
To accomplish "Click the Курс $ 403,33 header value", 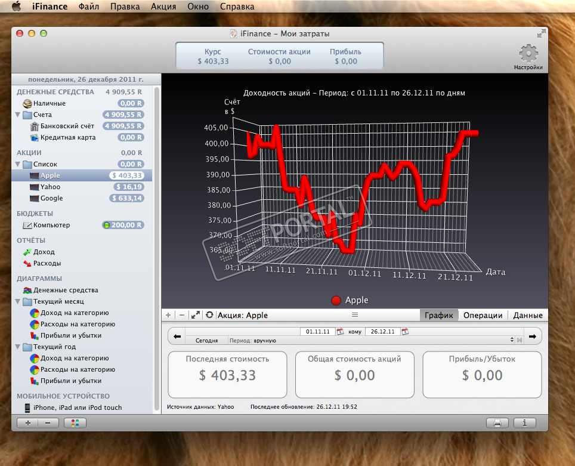I will 213,61.
